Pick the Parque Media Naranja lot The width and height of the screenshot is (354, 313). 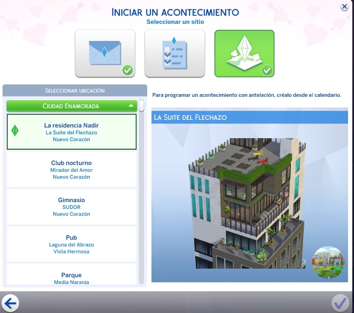pos(71,274)
